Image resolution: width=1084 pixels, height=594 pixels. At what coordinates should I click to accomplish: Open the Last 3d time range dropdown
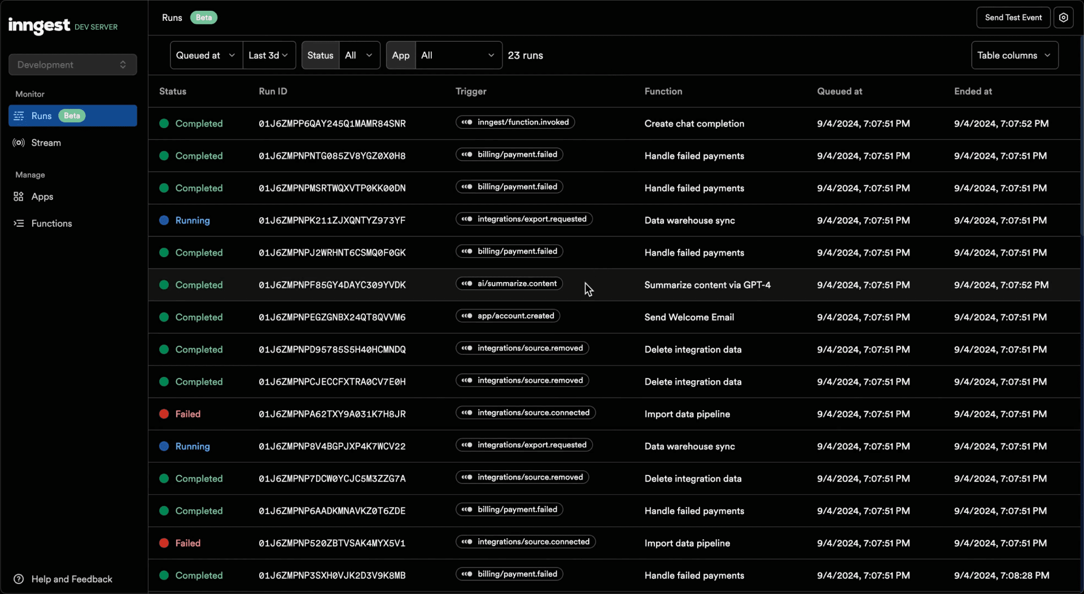click(x=269, y=55)
